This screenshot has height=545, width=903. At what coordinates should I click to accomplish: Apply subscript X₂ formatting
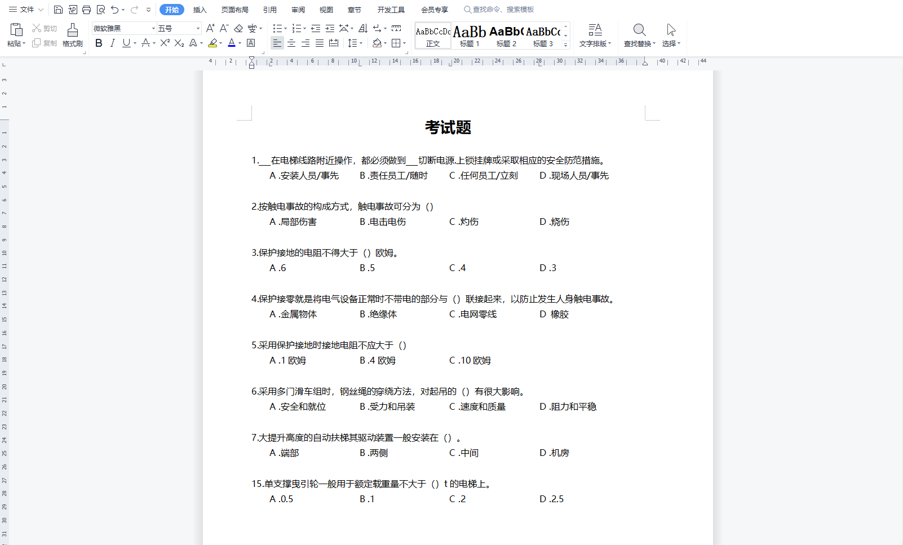179,43
